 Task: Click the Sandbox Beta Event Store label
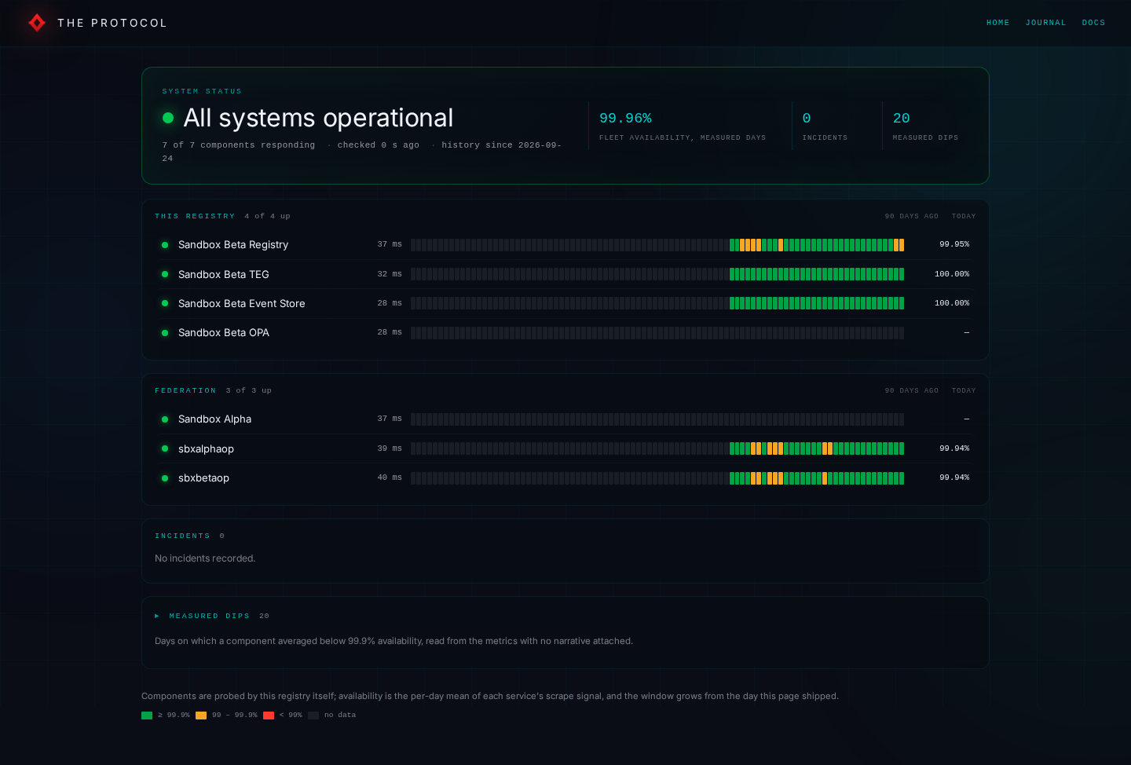coord(242,303)
